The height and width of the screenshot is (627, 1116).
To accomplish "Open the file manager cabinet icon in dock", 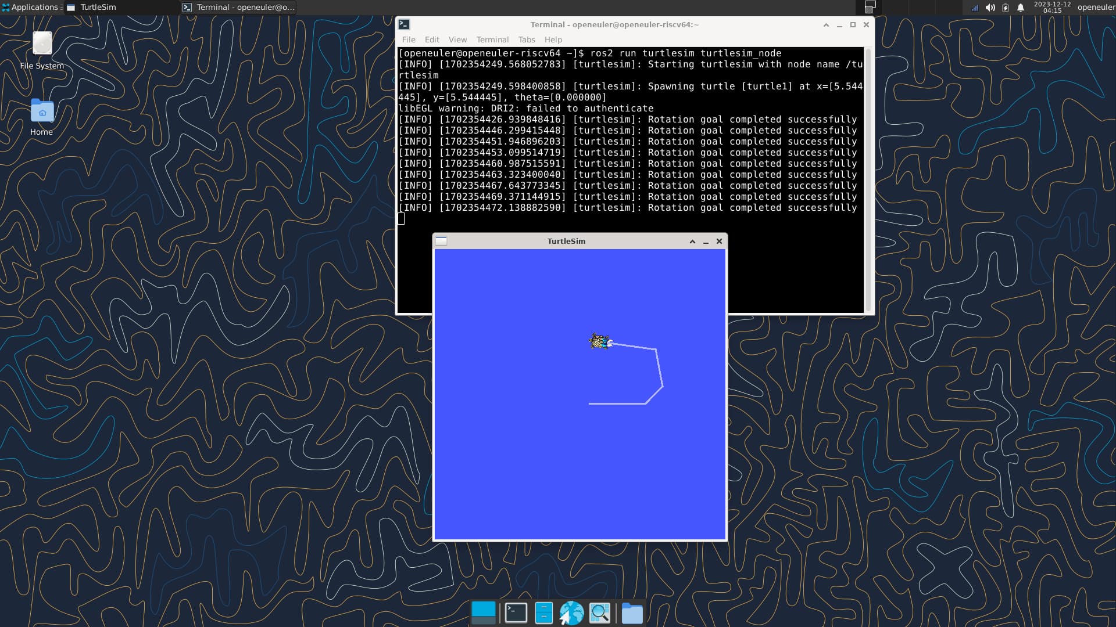I will coord(543,612).
